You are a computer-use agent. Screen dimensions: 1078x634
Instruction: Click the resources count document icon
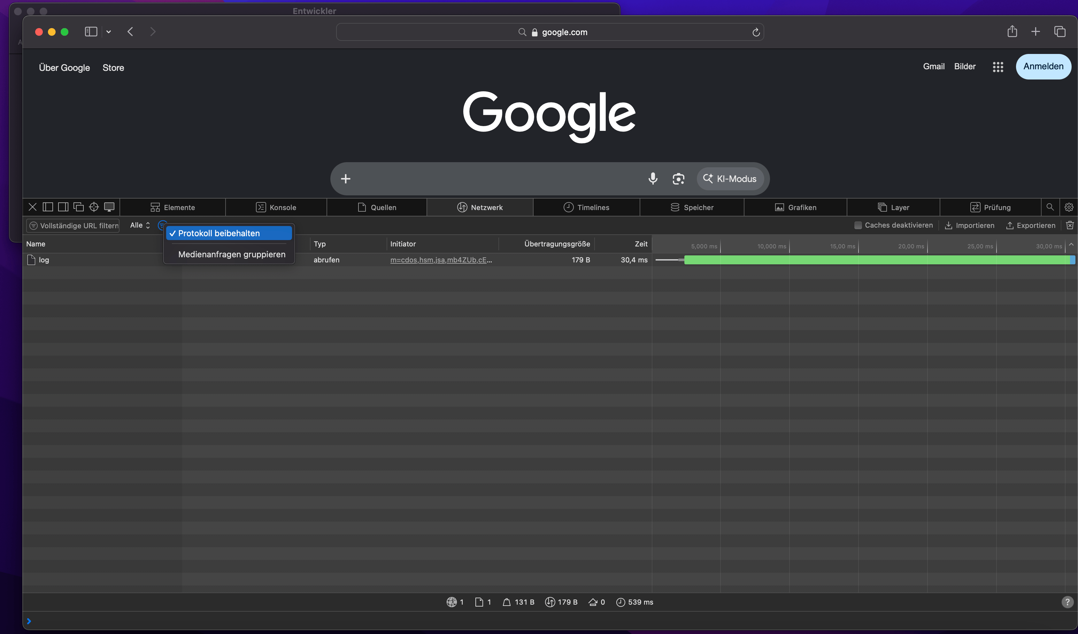click(x=479, y=602)
